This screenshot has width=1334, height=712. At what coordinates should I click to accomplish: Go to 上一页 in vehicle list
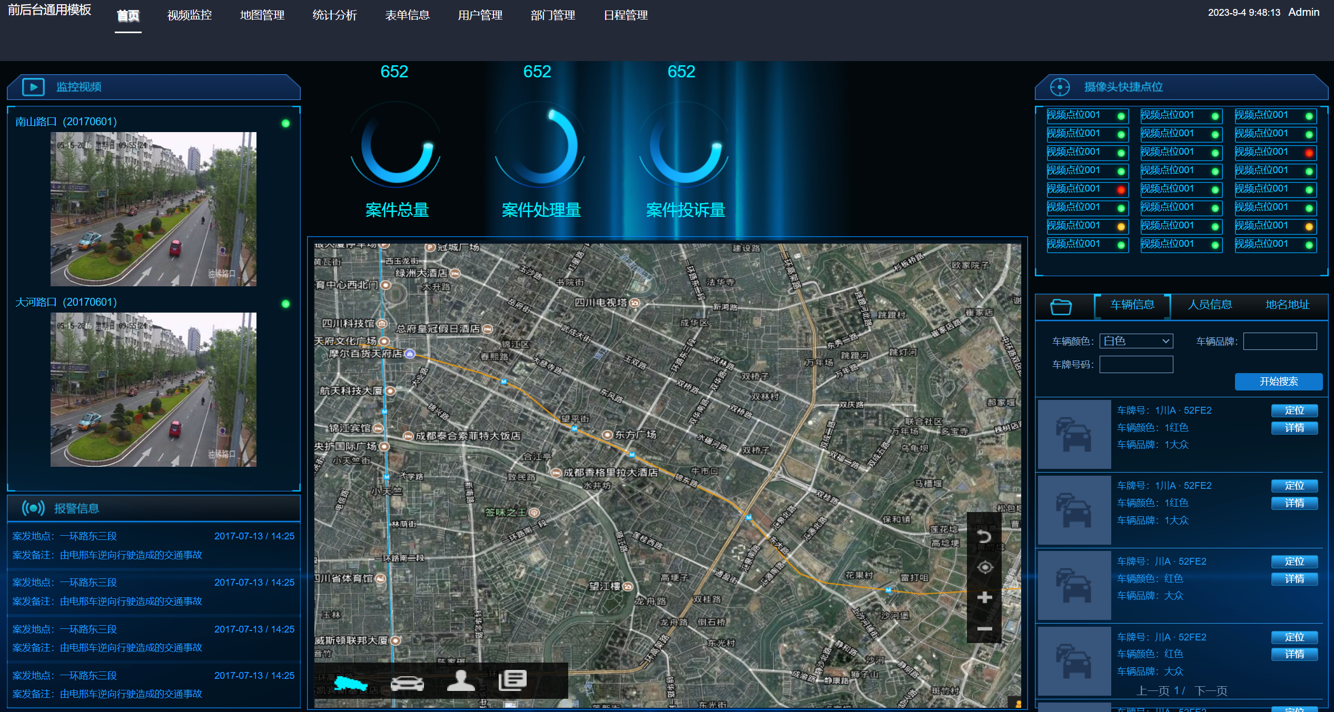pyautogui.click(x=1153, y=691)
